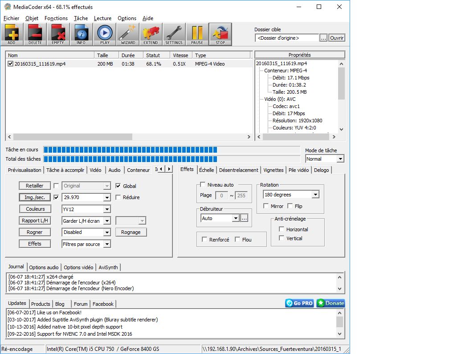This screenshot has height=354, width=449.
Task: Open the Facebook tab
Action: click(x=103, y=304)
